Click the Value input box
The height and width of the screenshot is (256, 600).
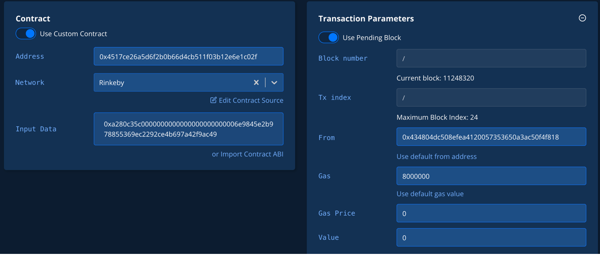click(x=491, y=238)
